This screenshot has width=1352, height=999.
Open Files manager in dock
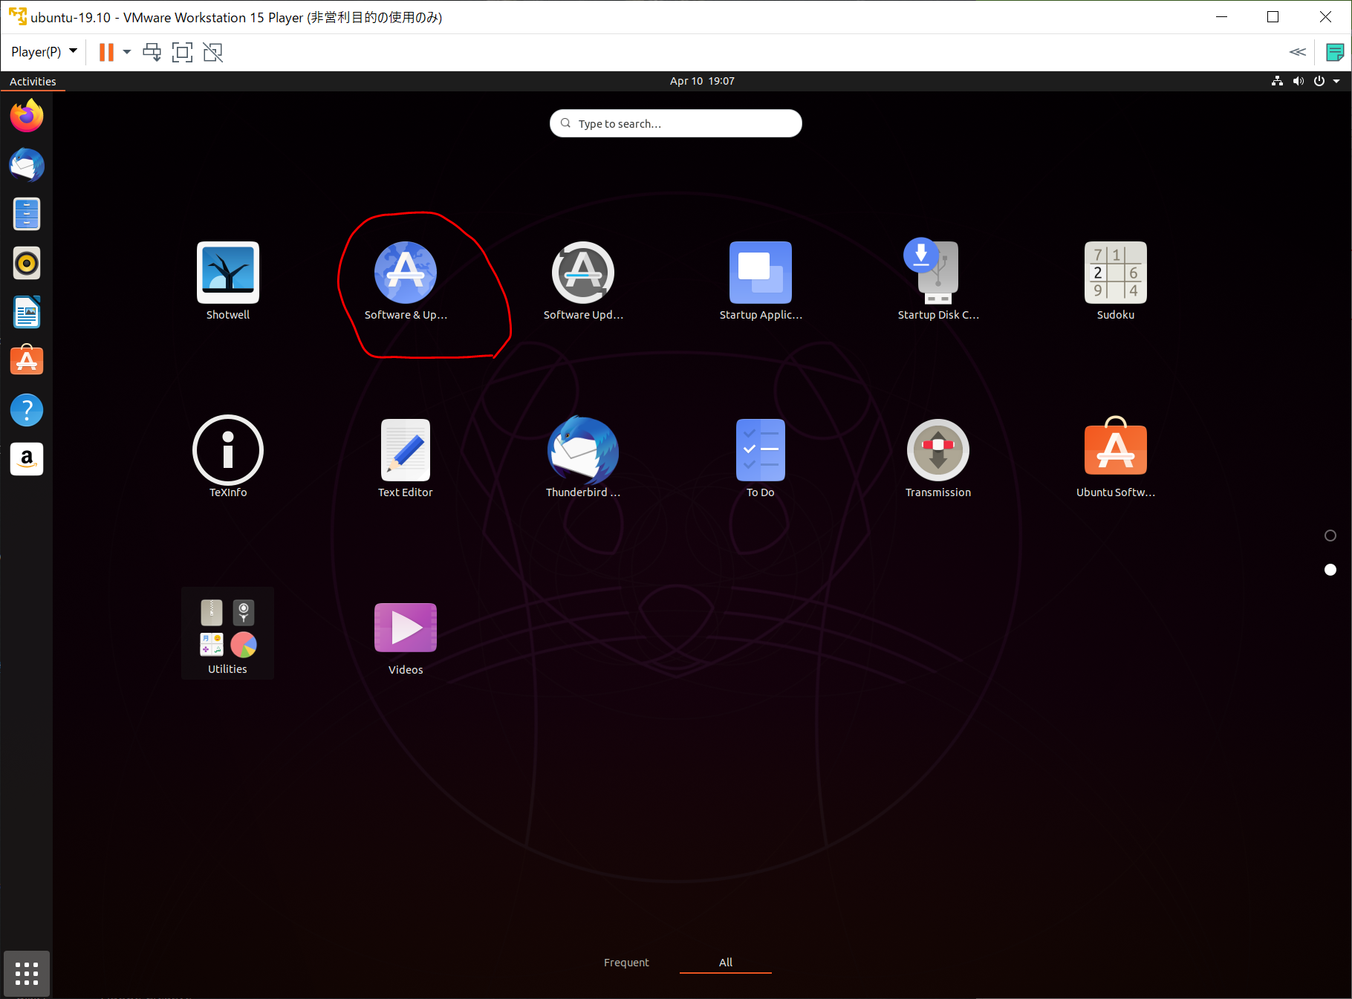coord(27,214)
